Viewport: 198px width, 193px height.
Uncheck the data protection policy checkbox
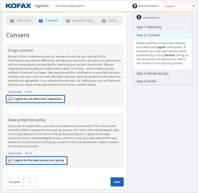(x=10, y=160)
